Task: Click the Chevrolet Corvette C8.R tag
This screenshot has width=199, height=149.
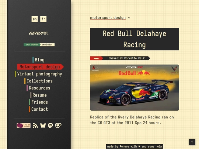Action: click(120, 58)
